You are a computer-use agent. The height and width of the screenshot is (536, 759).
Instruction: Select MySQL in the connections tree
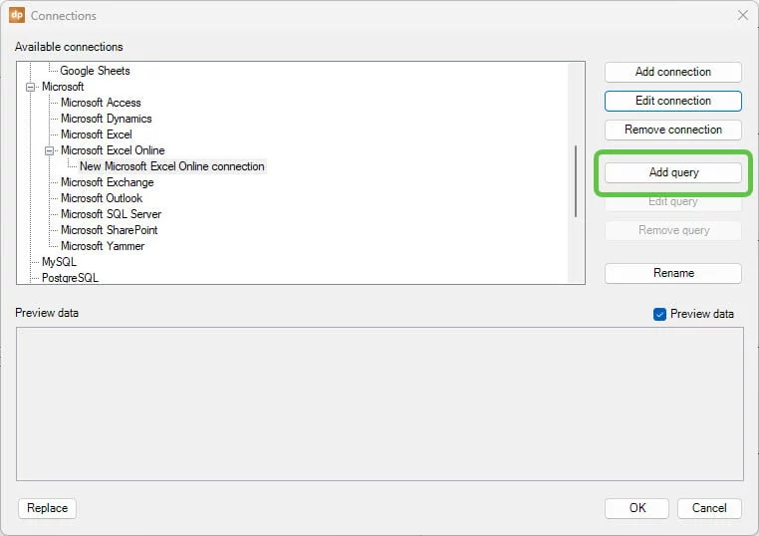59,262
